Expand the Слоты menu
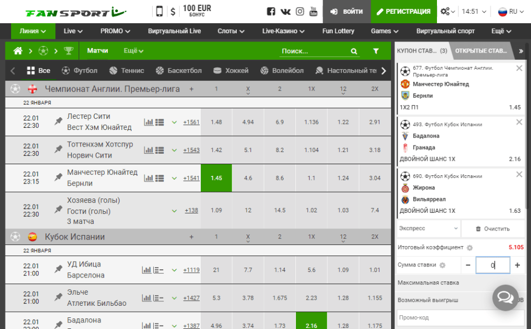531x329 pixels. [x=231, y=31]
